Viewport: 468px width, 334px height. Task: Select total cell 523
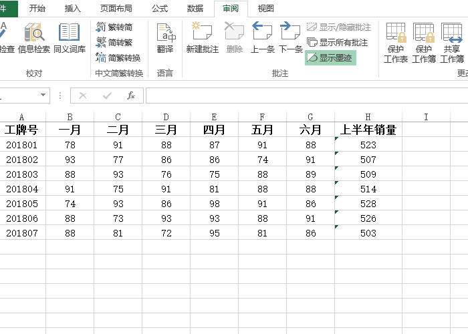[x=368, y=145]
